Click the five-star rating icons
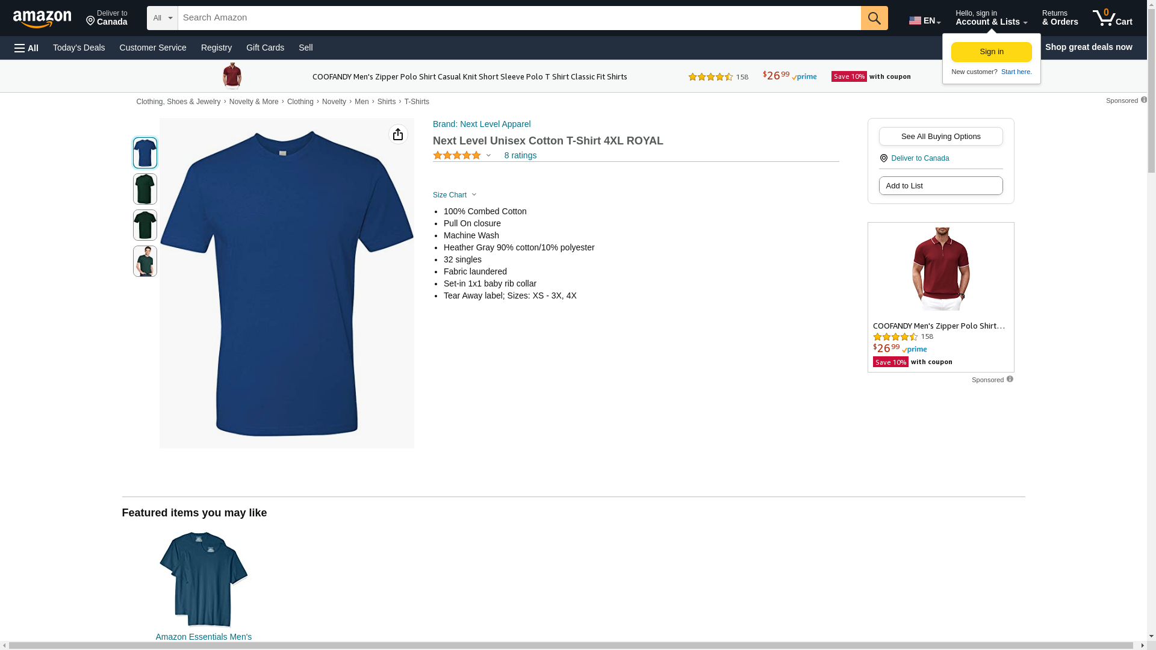 (x=456, y=155)
